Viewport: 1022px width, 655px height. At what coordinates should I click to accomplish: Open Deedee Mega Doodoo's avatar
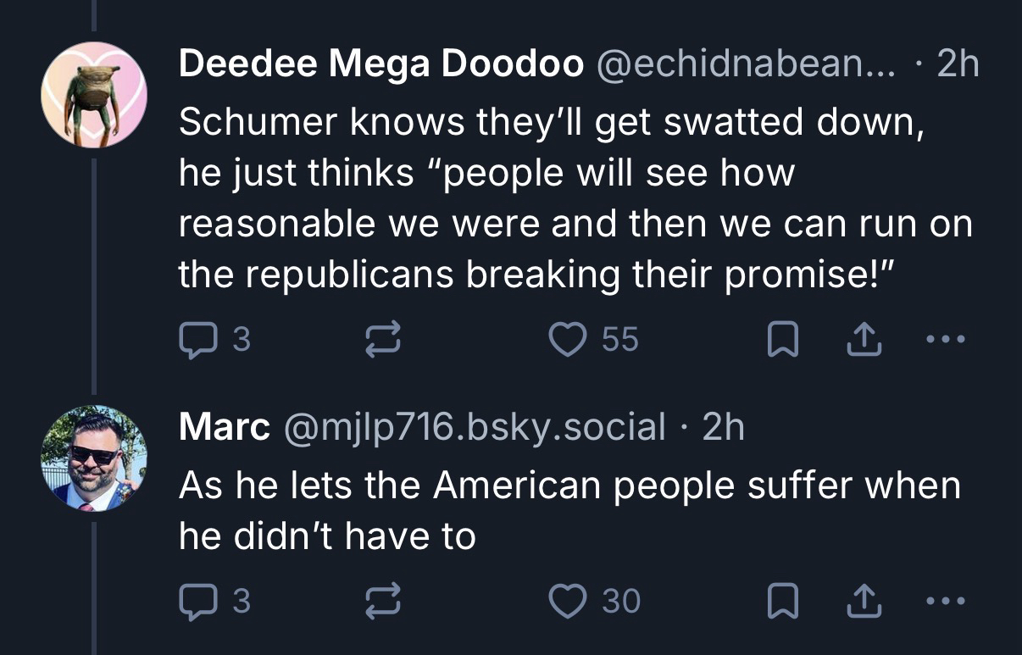[94, 94]
